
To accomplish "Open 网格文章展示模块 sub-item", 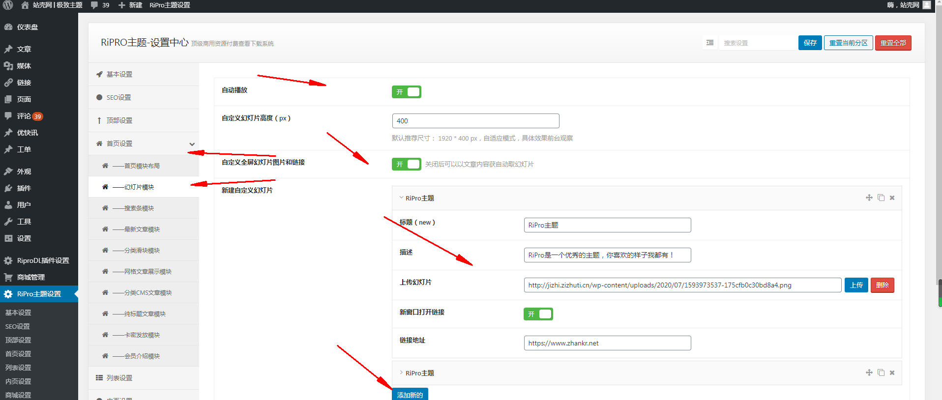I will [144, 271].
